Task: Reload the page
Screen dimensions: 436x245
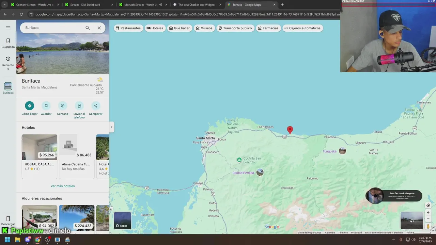Action: [21, 14]
